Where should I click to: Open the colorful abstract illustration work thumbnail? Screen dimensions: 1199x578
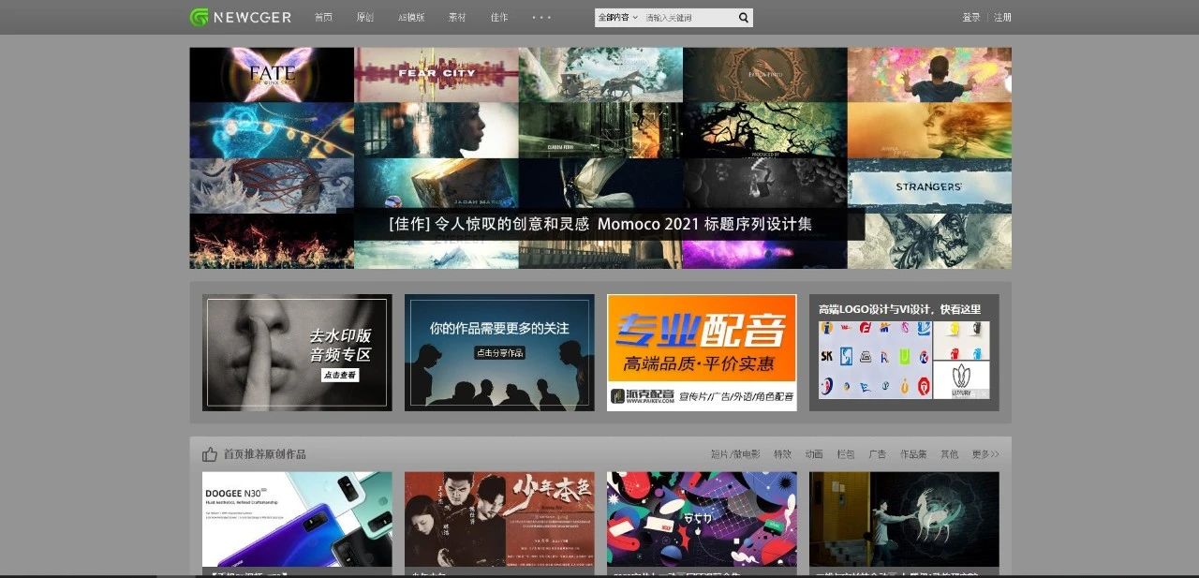[702, 520]
